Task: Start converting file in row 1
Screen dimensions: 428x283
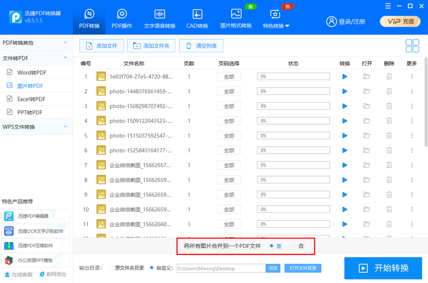Action: coord(345,77)
